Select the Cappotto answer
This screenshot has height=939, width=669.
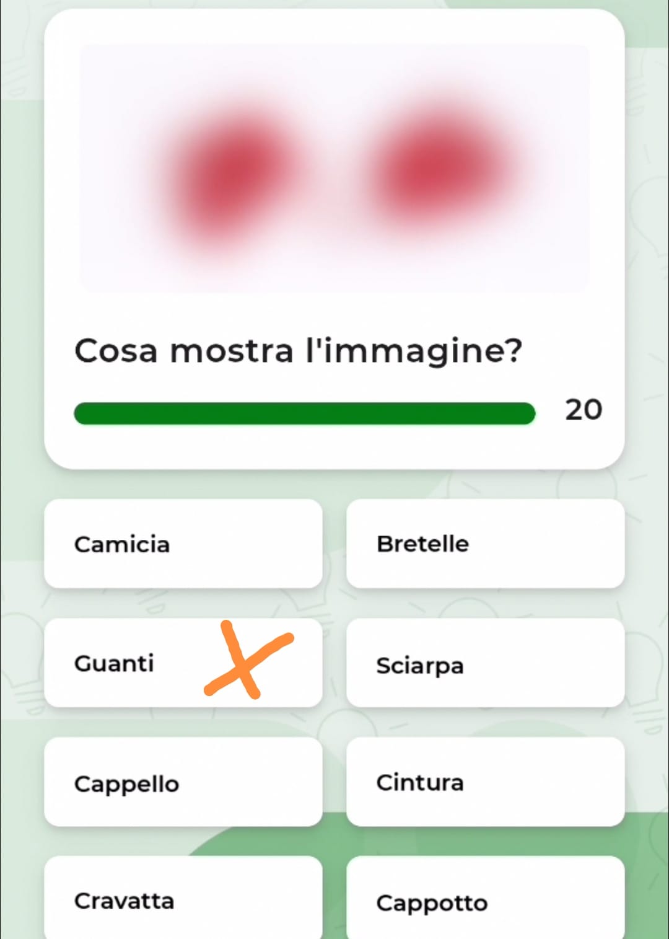click(485, 902)
